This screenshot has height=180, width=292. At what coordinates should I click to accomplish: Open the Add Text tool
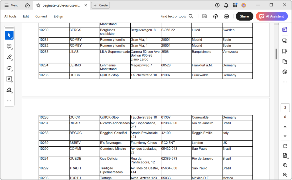coord(9,79)
